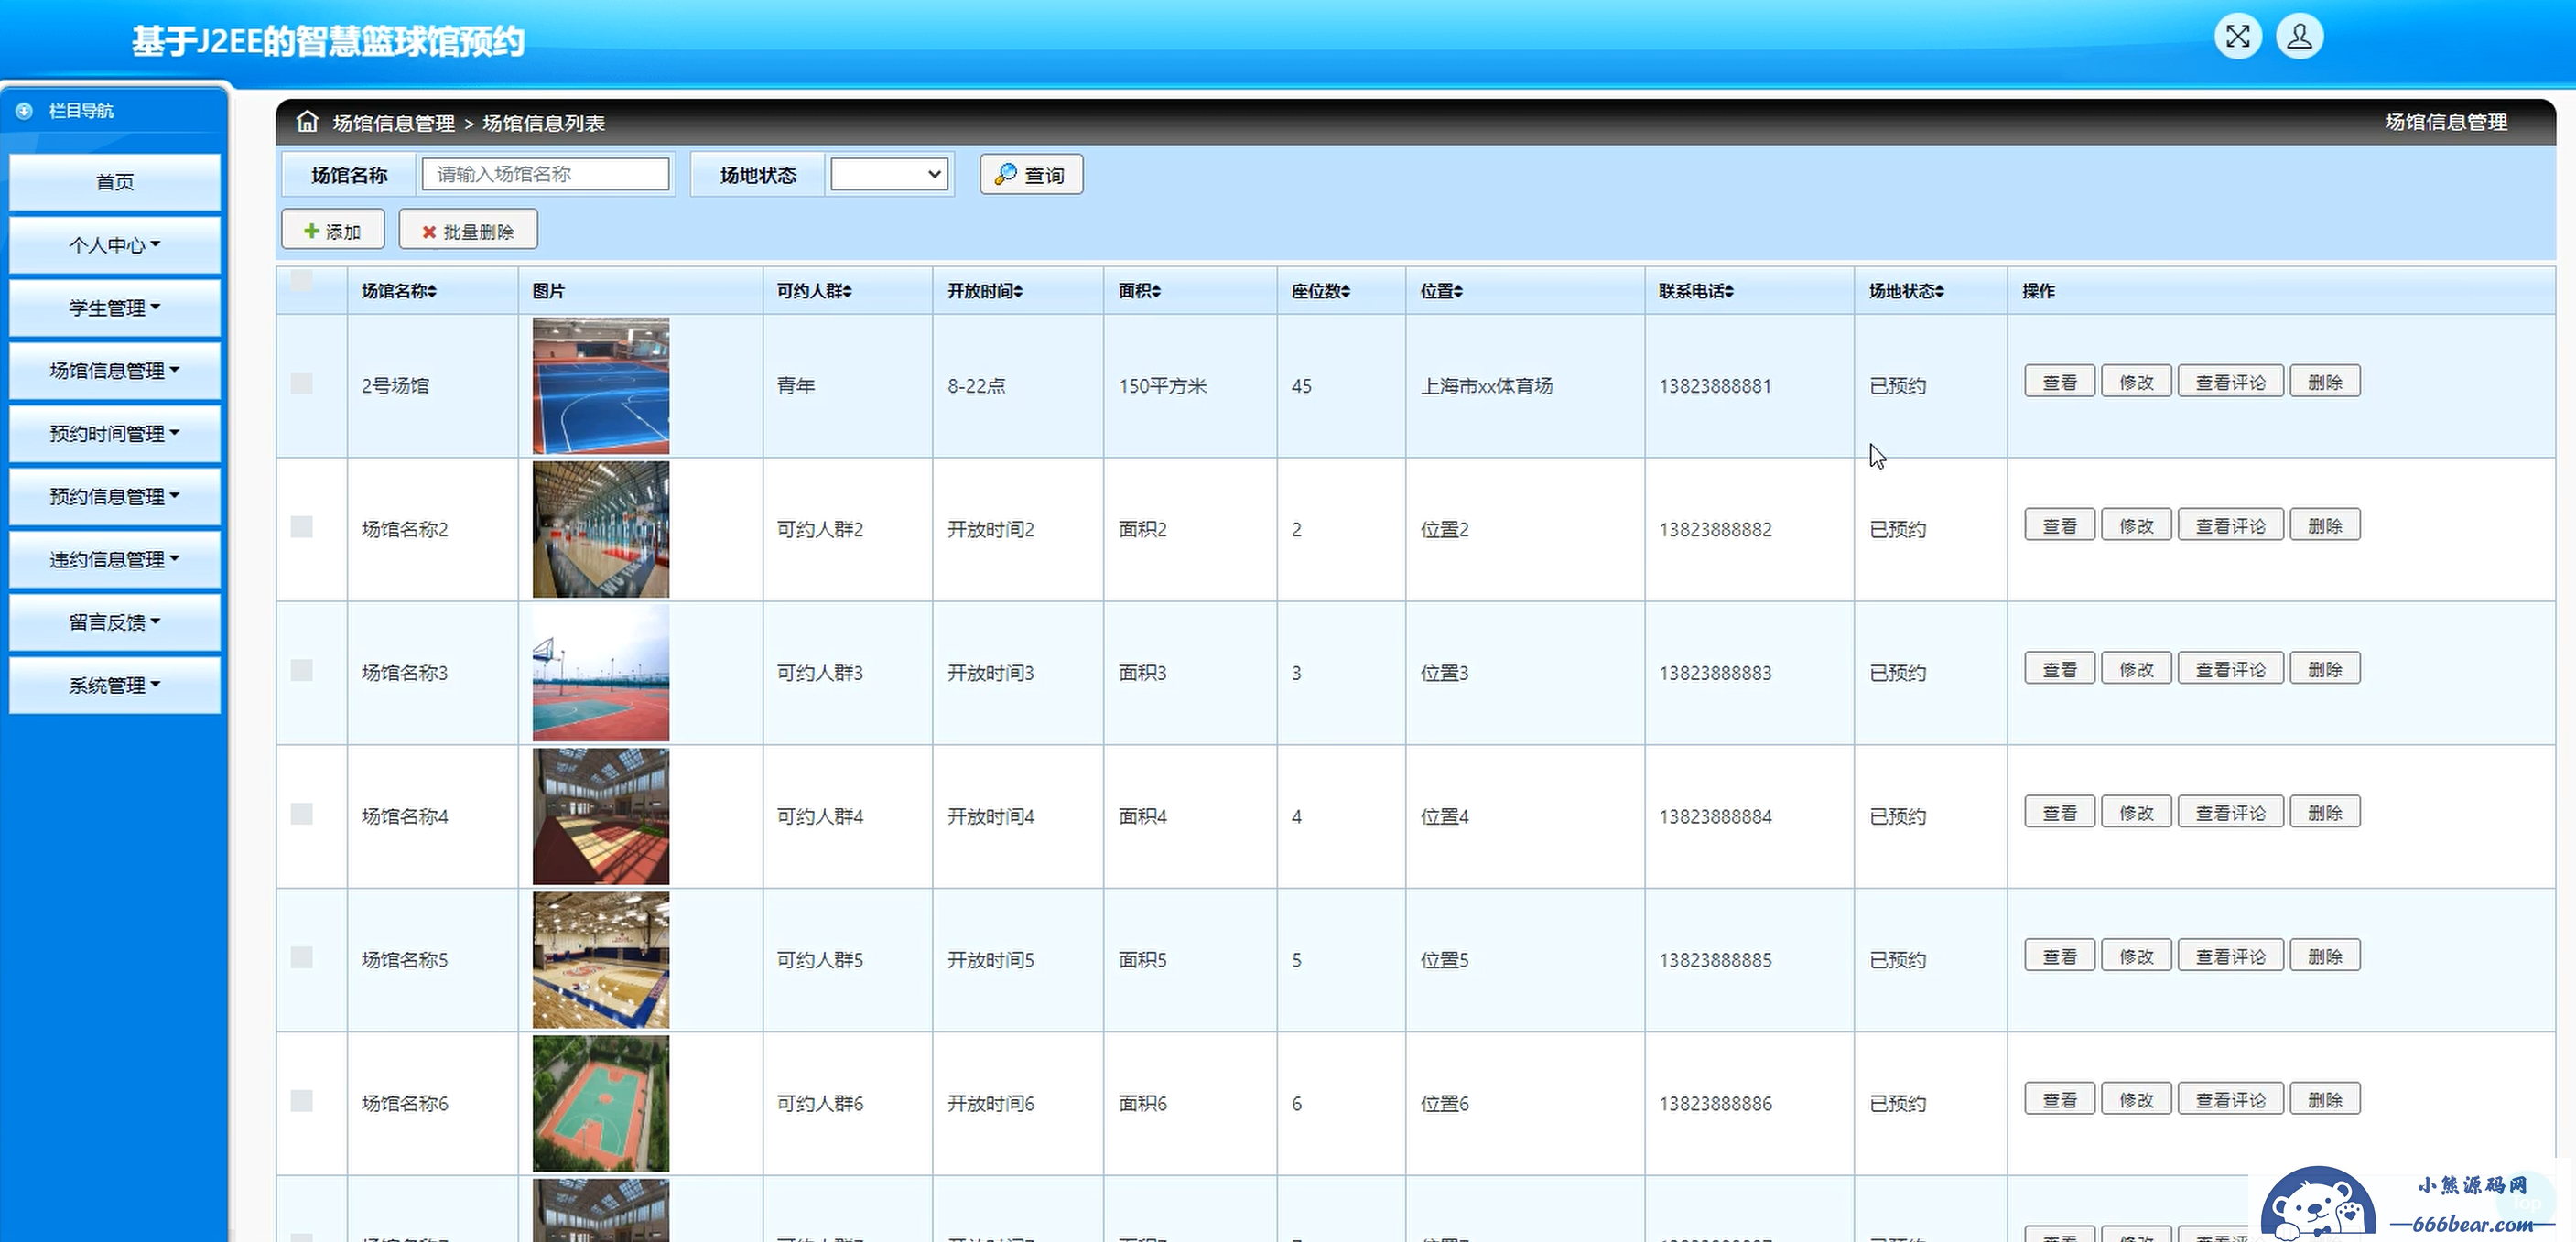Check the row checkbox for 场馆名称2

click(301, 526)
